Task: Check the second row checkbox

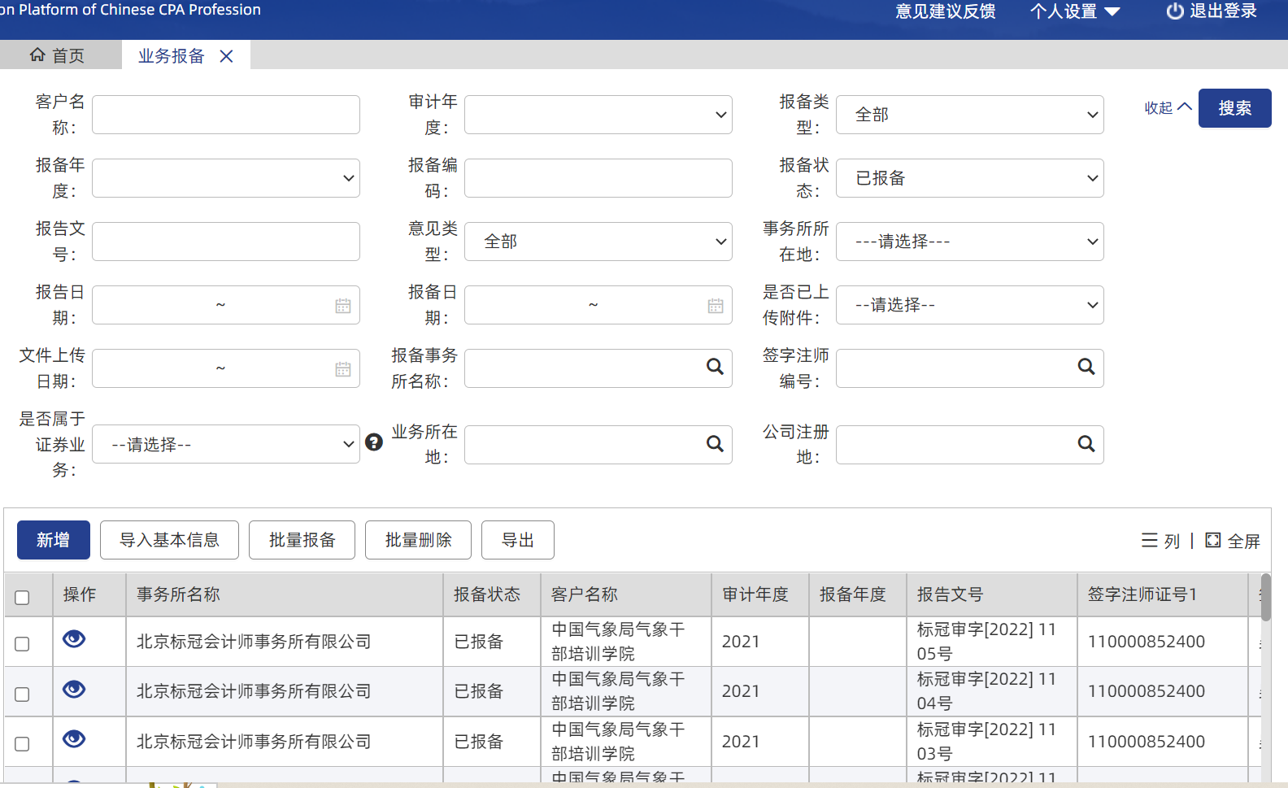Action: click(23, 694)
